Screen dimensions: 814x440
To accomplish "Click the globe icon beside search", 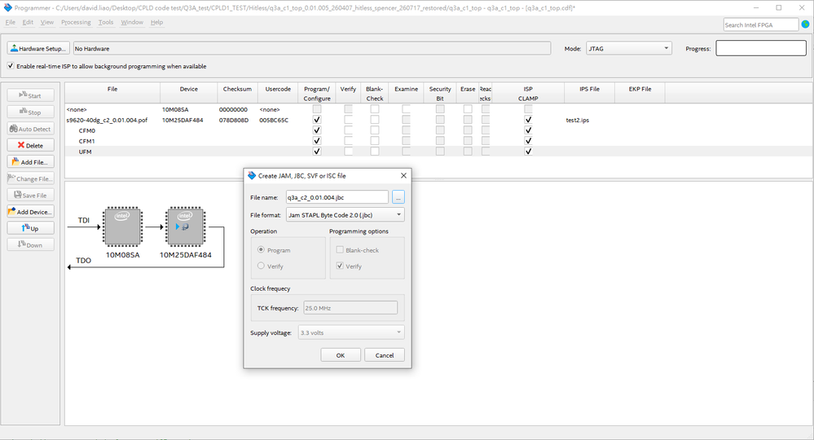I will coord(805,24).
